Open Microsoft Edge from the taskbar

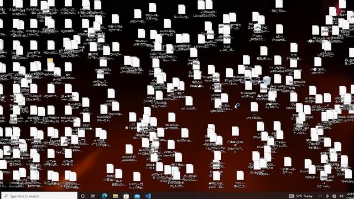point(105,196)
